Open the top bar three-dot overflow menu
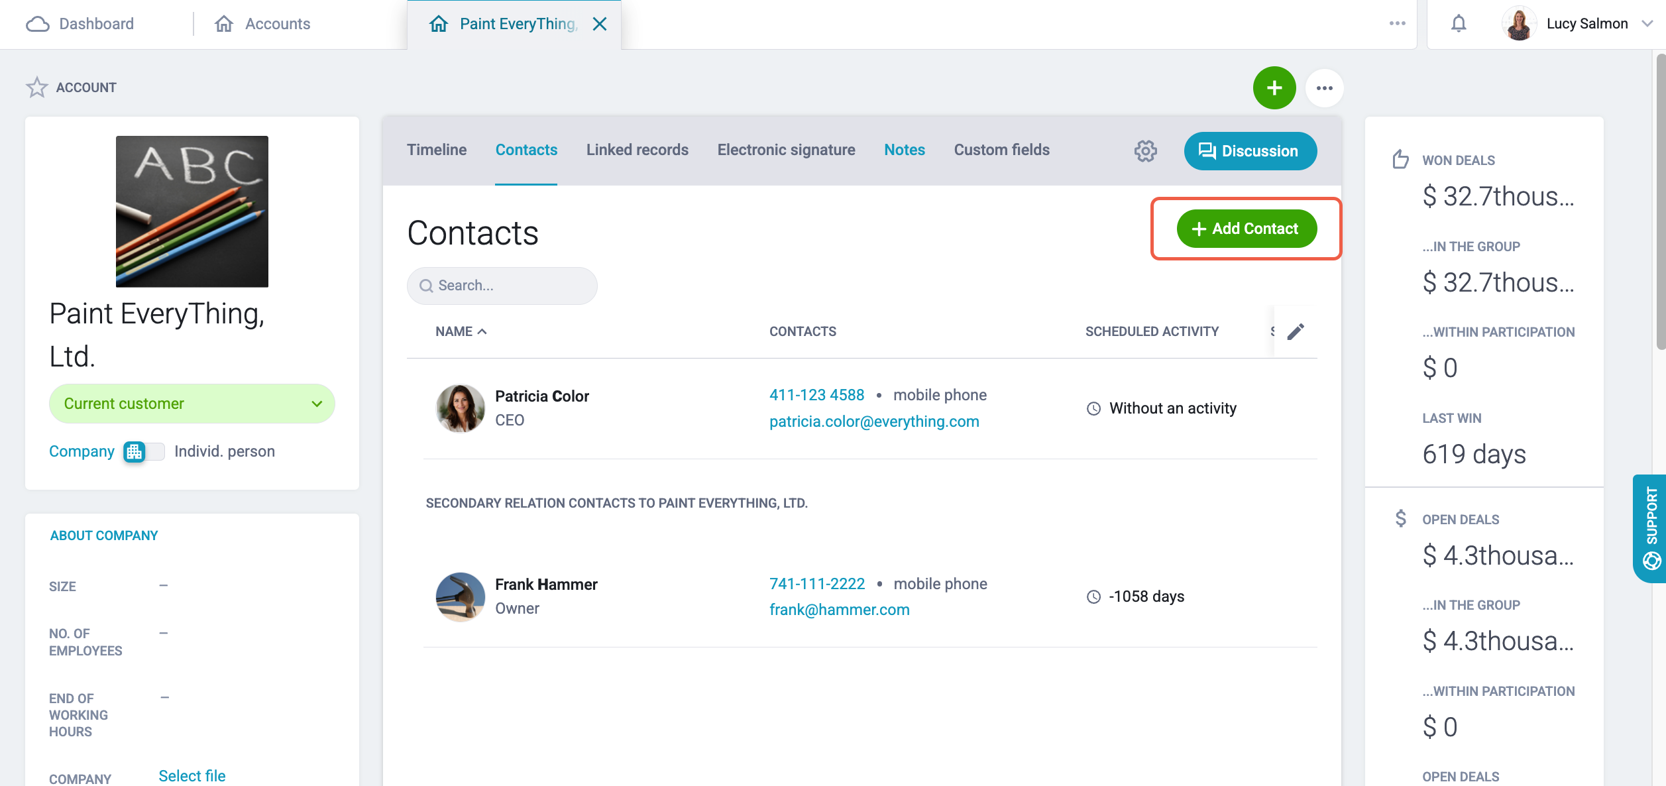The width and height of the screenshot is (1666, 786). click(x=1398, y=23)
